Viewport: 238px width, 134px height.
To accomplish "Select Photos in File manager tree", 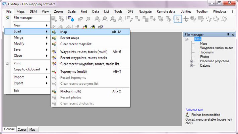I will click(204, 57).
